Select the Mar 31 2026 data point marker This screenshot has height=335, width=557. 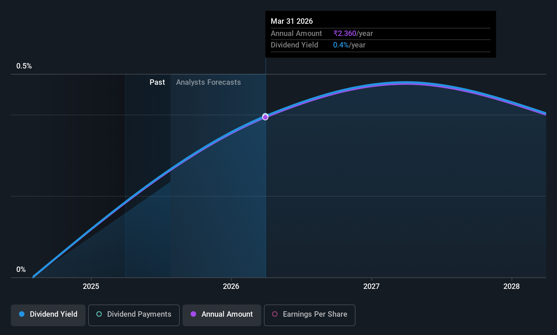265,117
